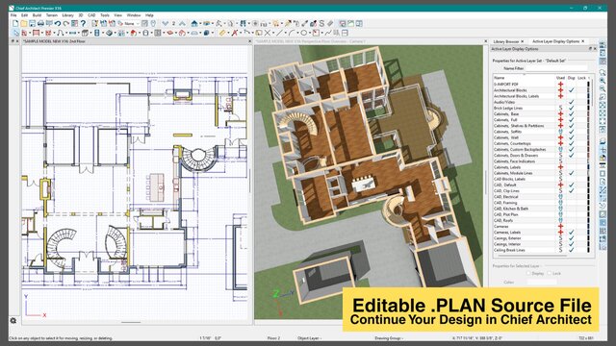Click the Save floppy disk icon
Image resolution: width=616 pixels, height=346 pixels.
coord(33,23)
